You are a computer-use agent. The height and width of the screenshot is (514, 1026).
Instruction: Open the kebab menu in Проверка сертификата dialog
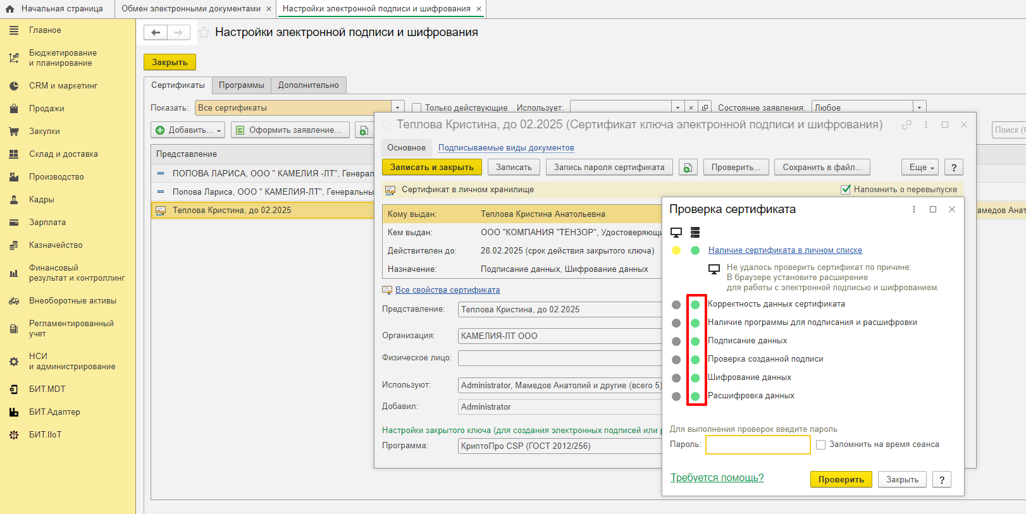(913, 209)
